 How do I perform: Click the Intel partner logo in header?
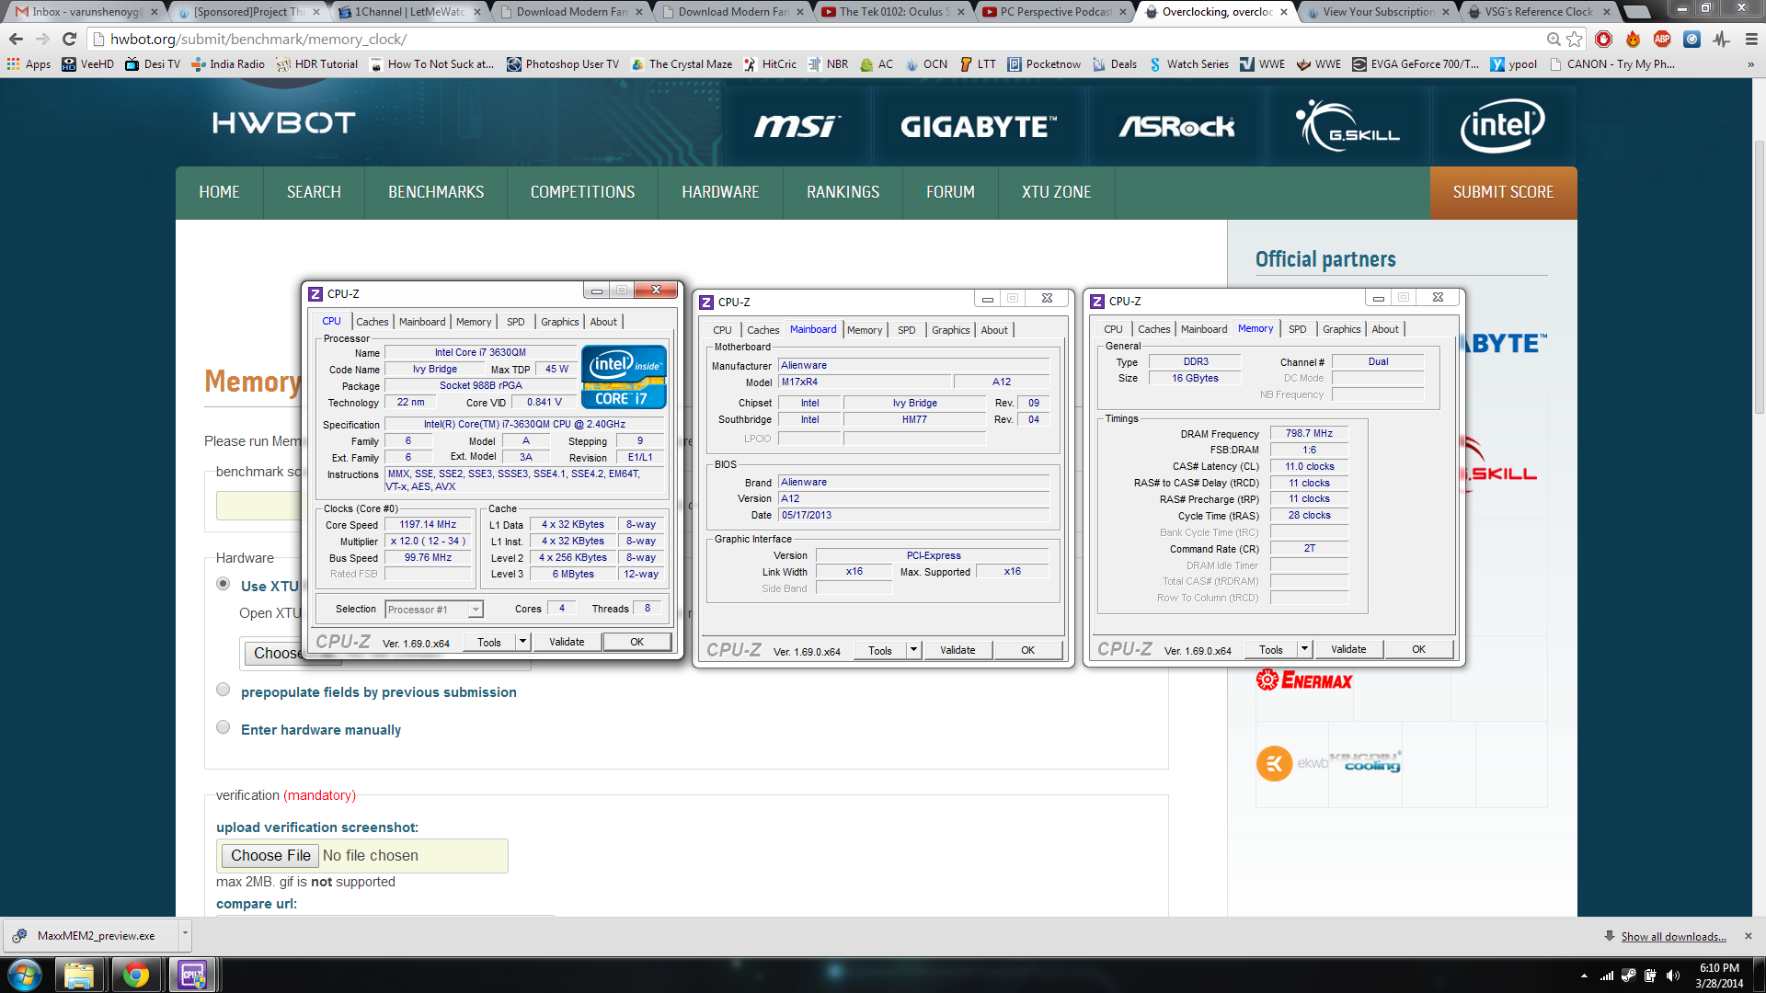(x=1503, y=126)
